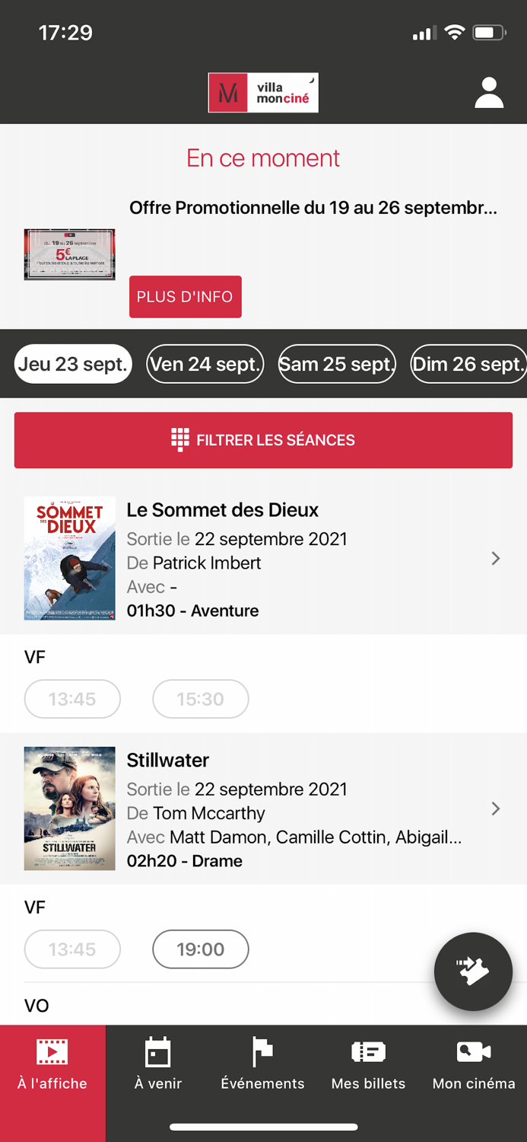
Task: Open the user profile icon
Action: pyautogui.click(x=489, y=93)
